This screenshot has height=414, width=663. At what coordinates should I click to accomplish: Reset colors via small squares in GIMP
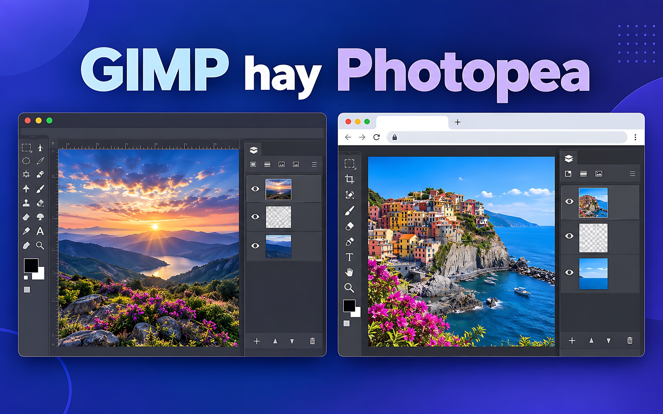[26, 278]
